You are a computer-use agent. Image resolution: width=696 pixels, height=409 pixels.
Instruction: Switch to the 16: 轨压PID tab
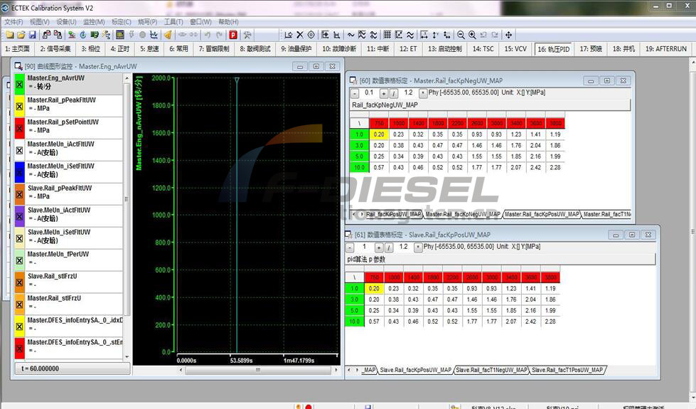554,49
